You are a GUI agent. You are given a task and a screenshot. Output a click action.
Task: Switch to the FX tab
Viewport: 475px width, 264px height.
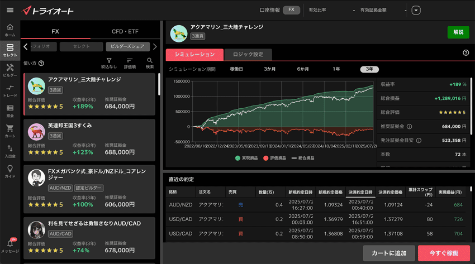[x=55, y=31]
